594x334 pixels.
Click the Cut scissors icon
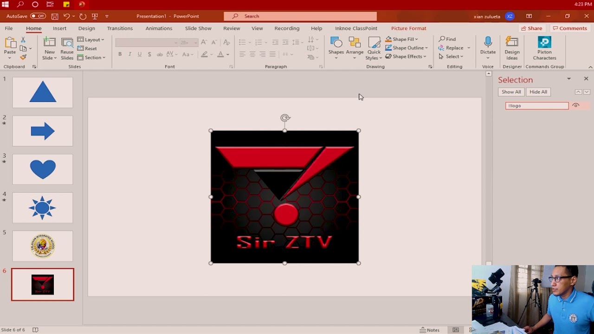23,40
